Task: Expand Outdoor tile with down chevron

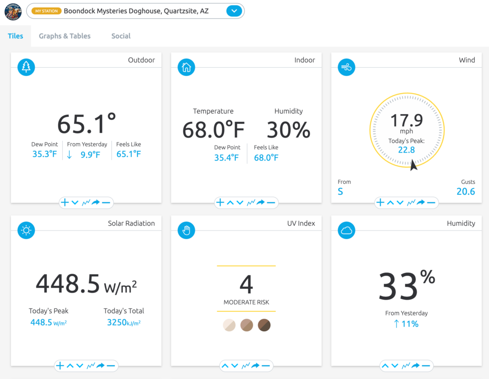Action: point(74,202)
